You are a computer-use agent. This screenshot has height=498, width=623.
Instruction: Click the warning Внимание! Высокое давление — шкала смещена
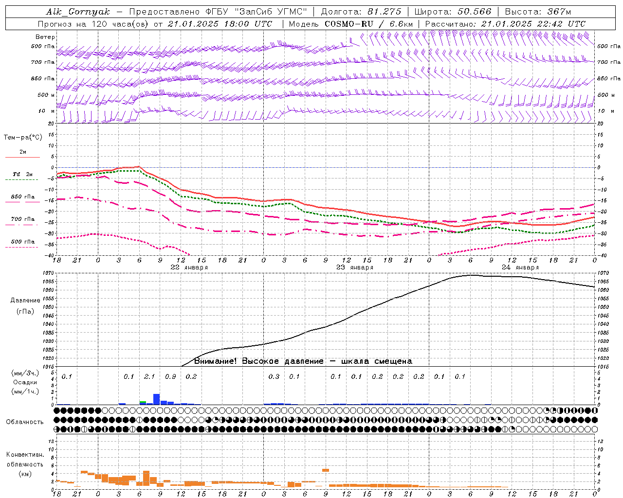coord(303,361)
